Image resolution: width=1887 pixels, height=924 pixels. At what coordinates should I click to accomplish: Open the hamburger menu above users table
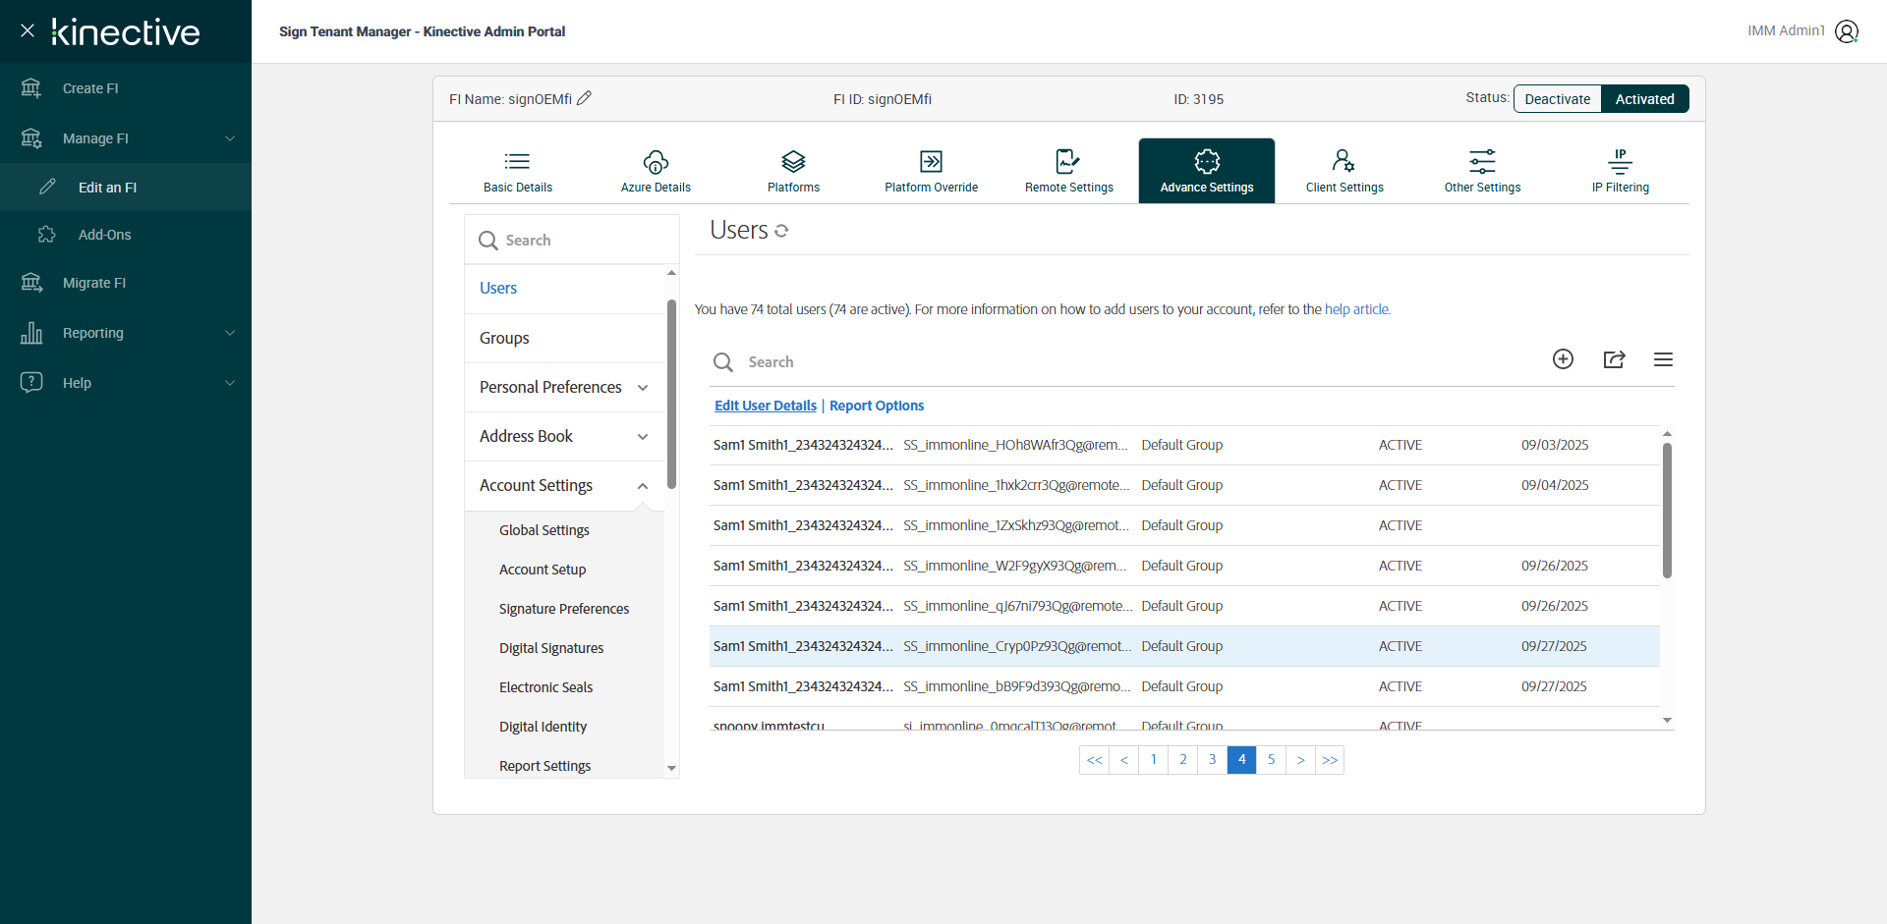[x=1663, y=359]
